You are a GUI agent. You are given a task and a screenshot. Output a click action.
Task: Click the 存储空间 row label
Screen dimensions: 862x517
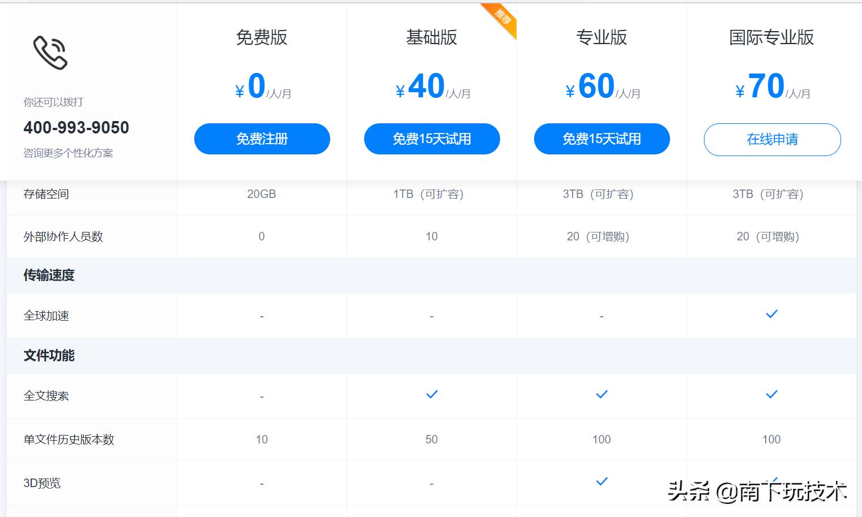(x=46, y=194)
